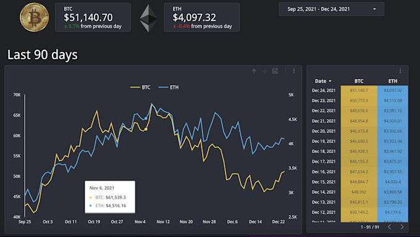This screenshot has width=420, height=237.
Task: Click the BTC $51,140.70 scorecard
Action: [93, 17]
